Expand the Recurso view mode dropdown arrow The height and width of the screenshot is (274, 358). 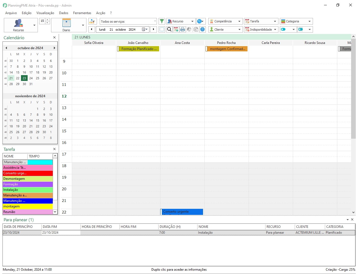tap(34, 25)
